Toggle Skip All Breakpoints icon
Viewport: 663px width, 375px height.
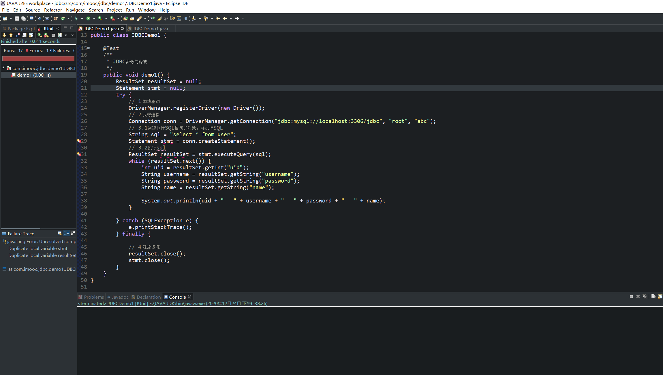point(40,18)
